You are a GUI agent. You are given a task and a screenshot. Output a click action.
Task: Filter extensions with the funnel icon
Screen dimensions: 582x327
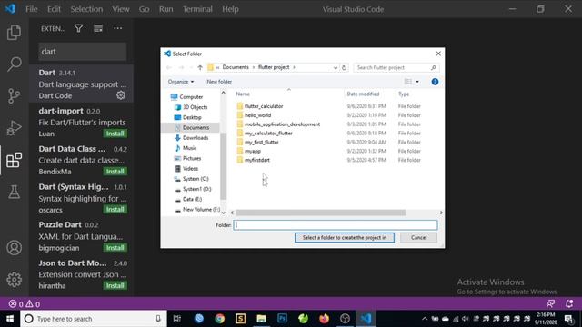79,28
